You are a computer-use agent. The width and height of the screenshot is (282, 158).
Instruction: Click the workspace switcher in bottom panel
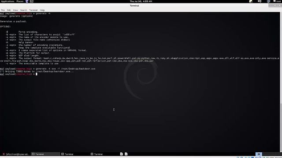(259, 154)
